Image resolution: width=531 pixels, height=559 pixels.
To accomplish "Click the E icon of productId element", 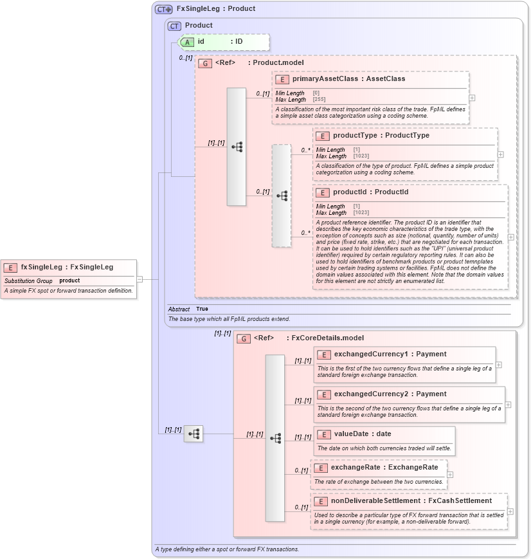I will click(322, 192).
